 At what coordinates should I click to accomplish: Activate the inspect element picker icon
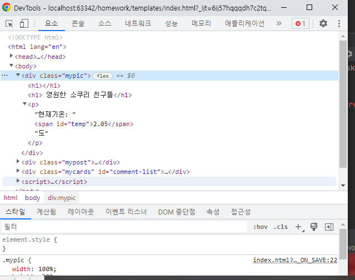[x=9, y=23]
